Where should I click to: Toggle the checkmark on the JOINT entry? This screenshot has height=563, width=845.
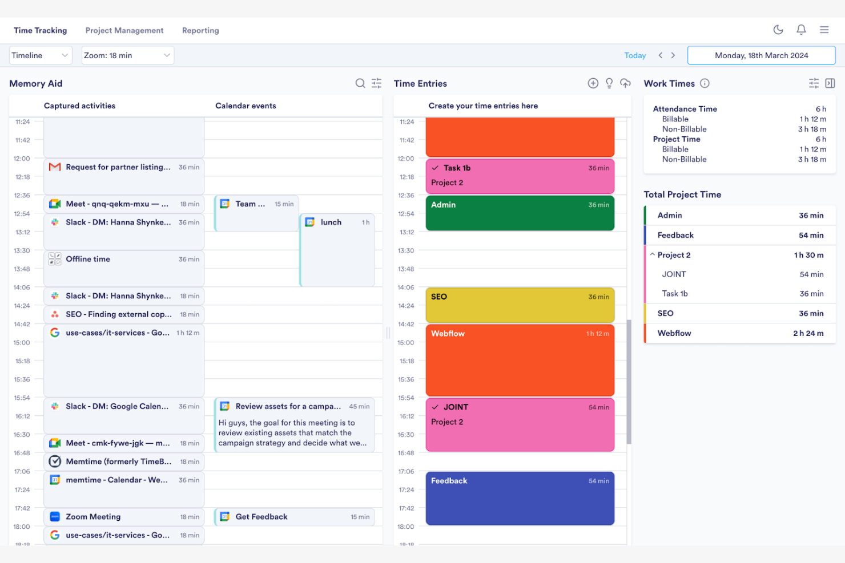click(435, 407)
